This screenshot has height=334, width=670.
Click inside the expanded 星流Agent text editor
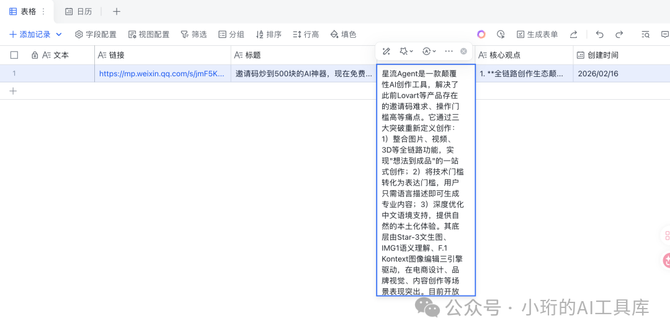coord(426,180)
